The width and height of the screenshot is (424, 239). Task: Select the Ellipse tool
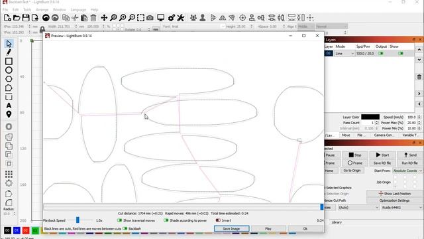(9, 70)
